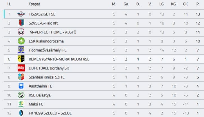Click the green ESK Kiskundorozsma logo
The height and width of the screenshot is (117, 204).
coord(21,41)
